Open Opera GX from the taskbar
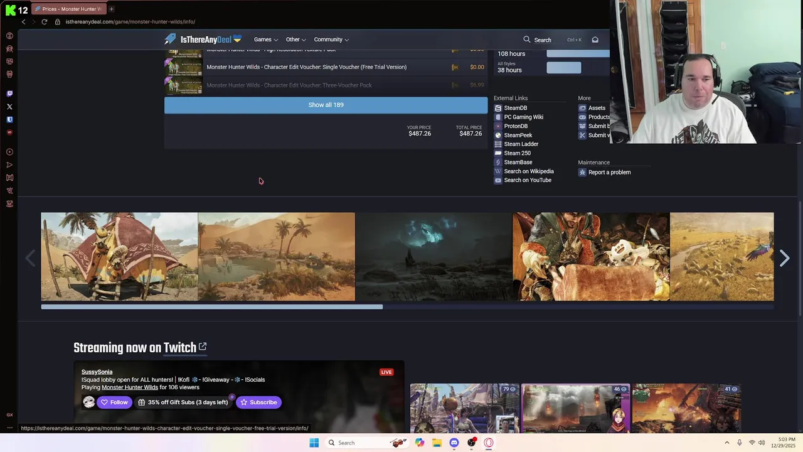Image resolution: width=803 pixels, height=452 pixels. (489, 443)
